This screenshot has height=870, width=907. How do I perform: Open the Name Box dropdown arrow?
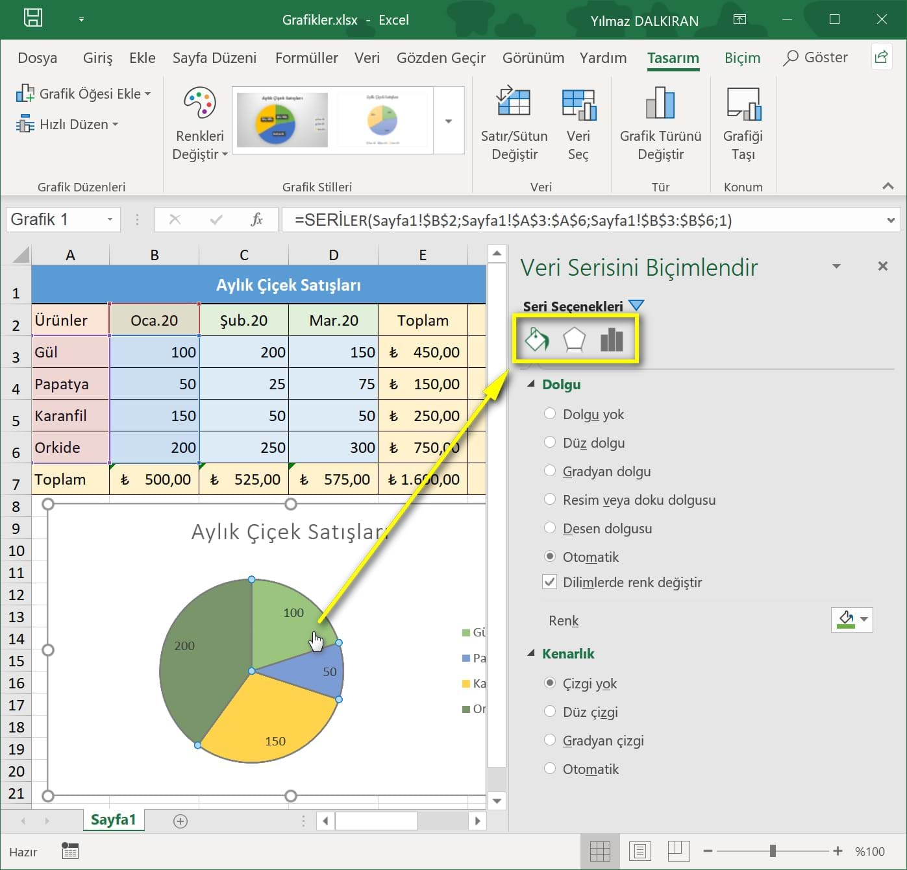110,219
